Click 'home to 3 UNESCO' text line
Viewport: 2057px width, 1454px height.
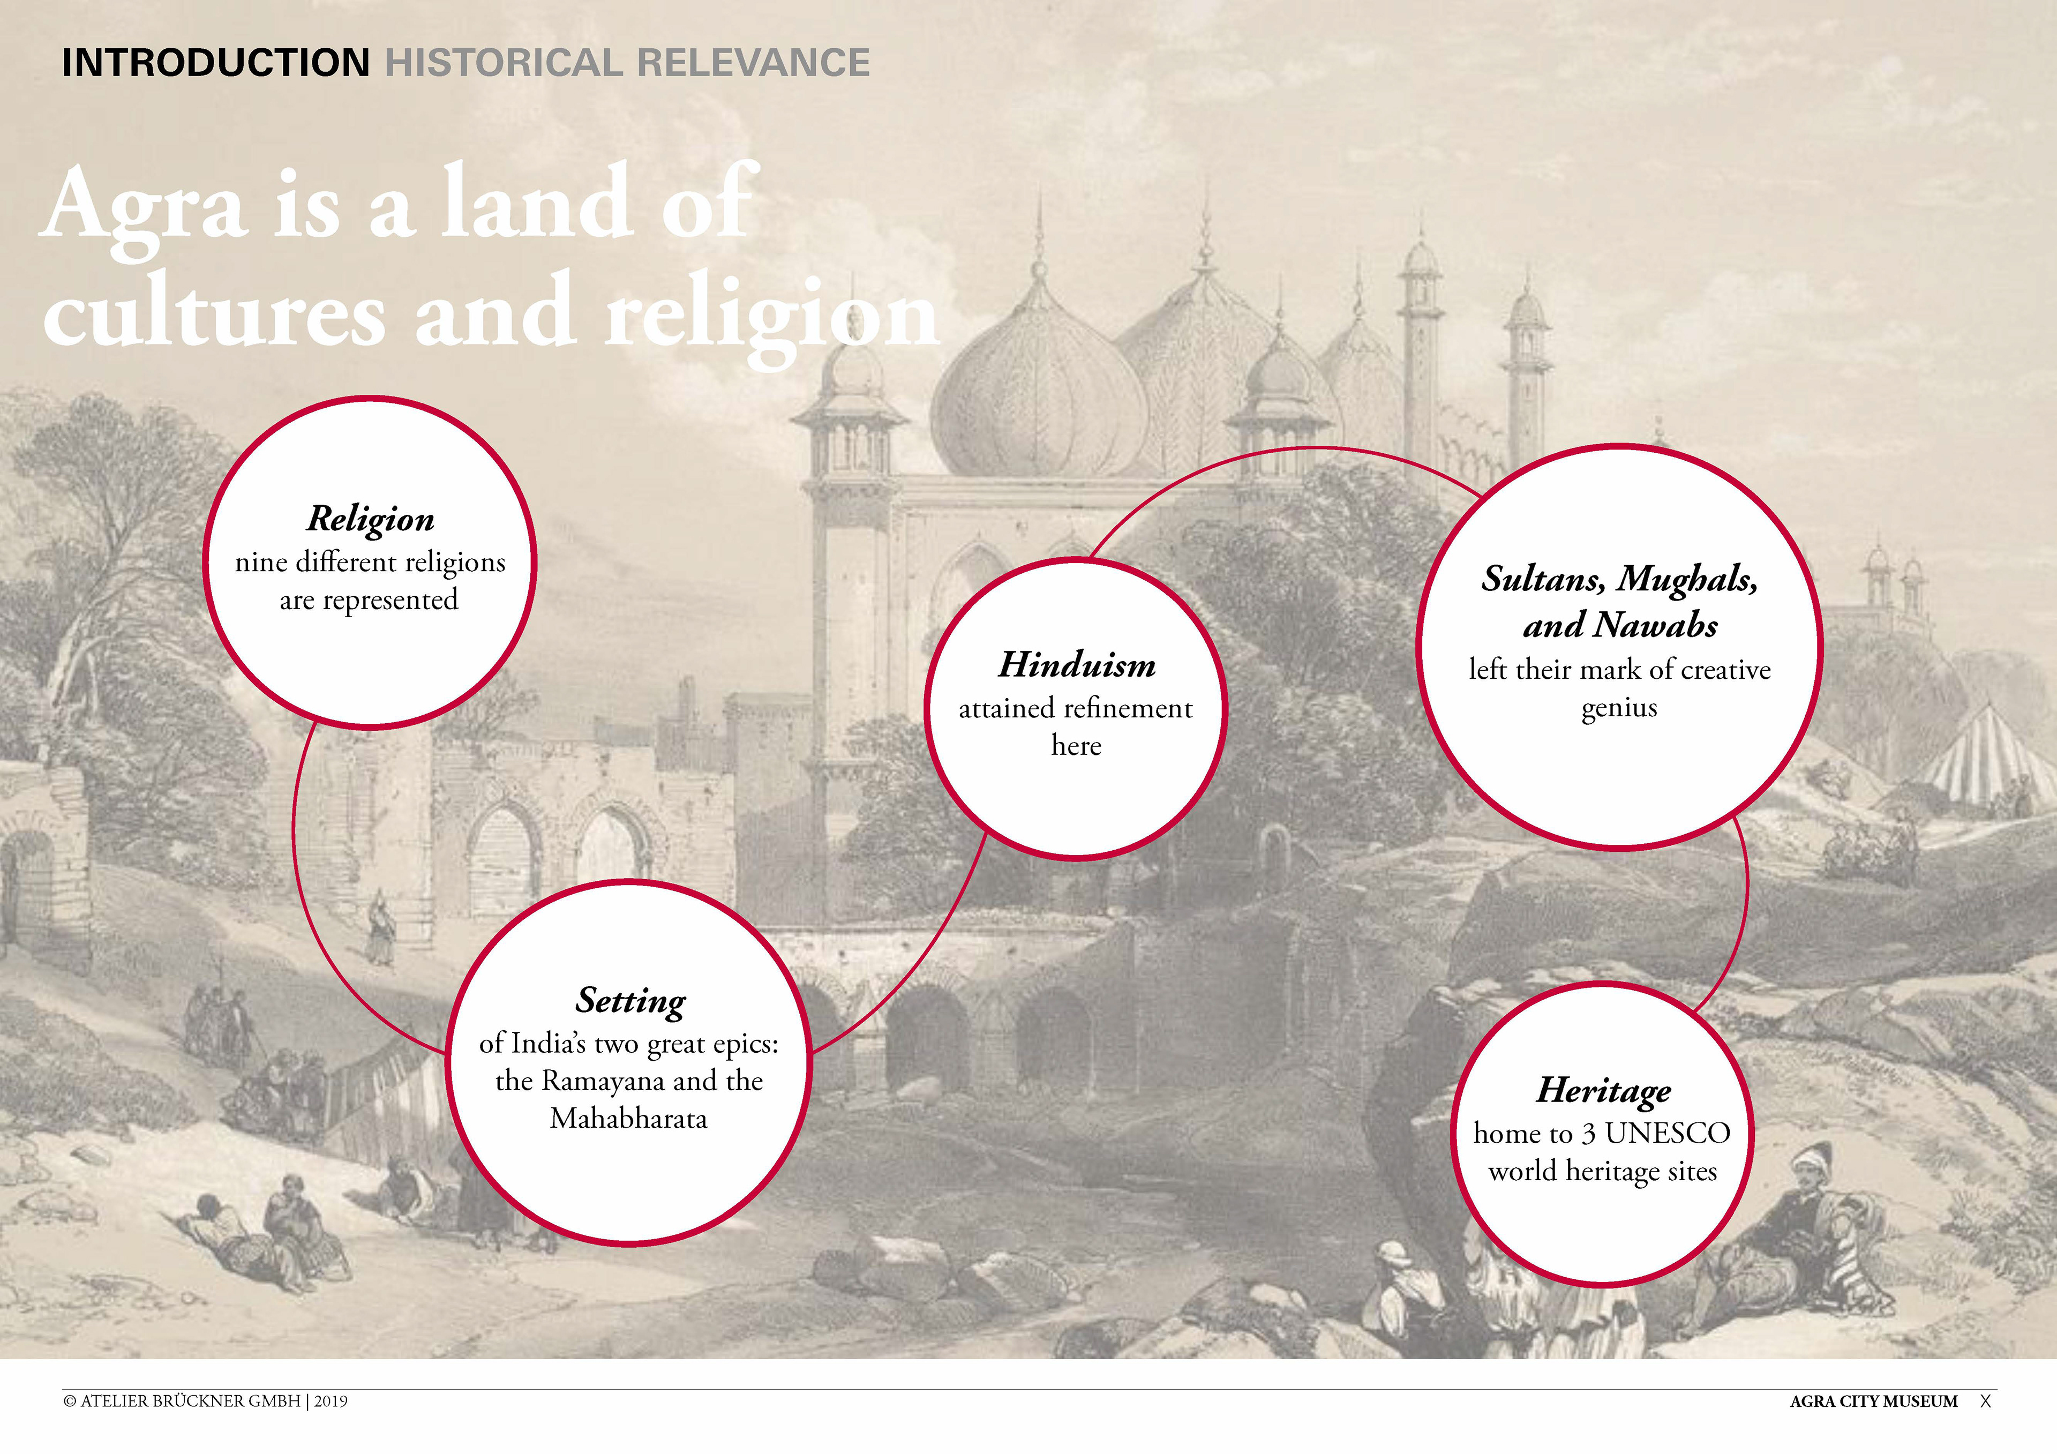tap(1602, 1133)
